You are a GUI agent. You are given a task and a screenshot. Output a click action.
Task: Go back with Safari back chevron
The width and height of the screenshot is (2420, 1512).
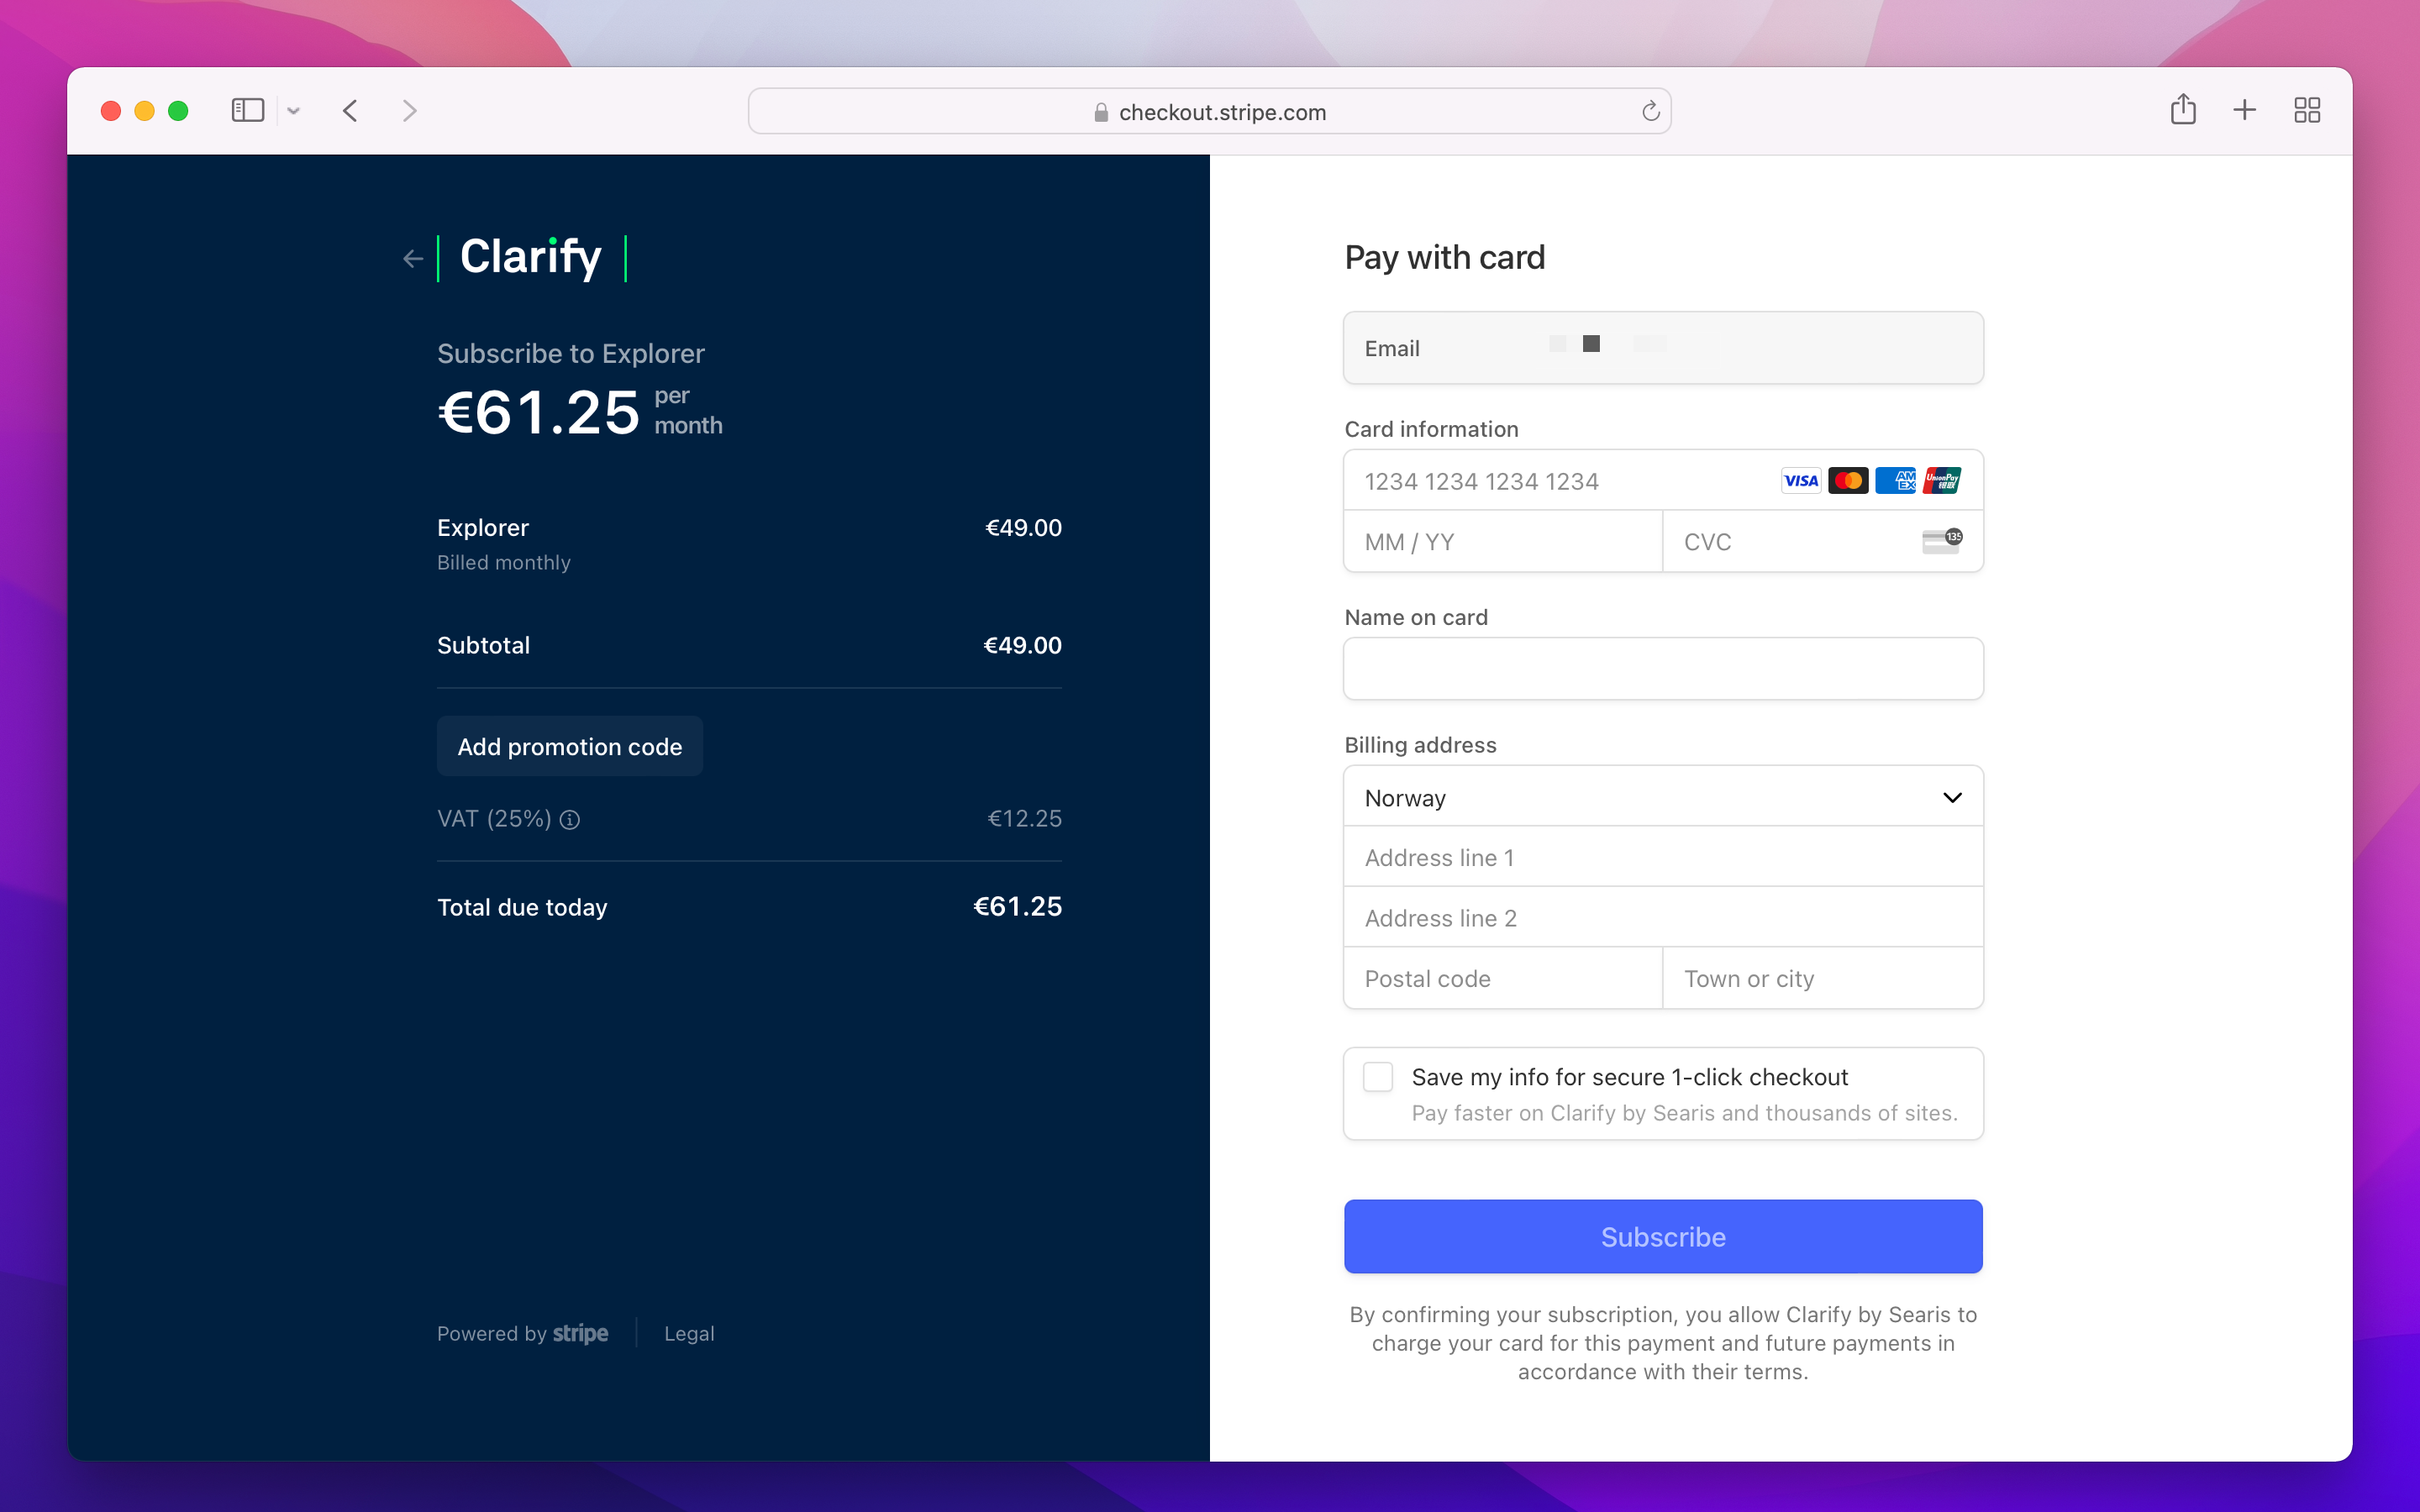(350, 110)
